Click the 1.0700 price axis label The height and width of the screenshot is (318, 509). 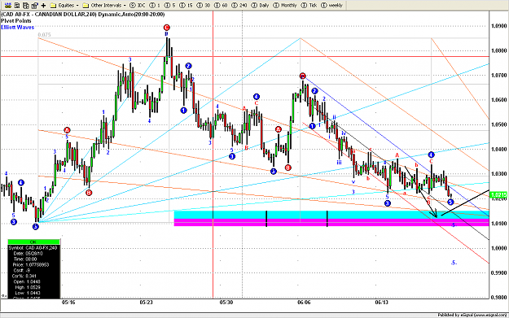coord(499,75)
